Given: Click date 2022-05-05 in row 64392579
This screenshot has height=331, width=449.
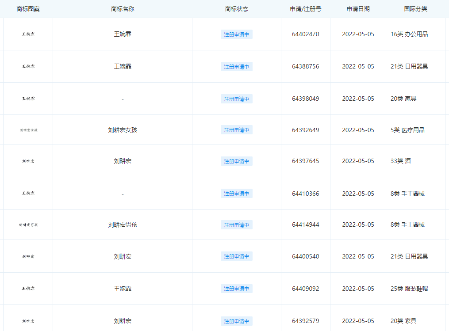Looking at the screenshot, I should coord(358,321).
